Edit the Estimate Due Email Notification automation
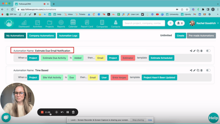The height and width of the screenshot is (124, 220). [x=194, y=51]
